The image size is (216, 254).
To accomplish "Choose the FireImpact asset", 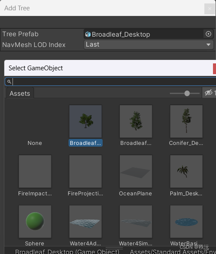I will [35, 171].
